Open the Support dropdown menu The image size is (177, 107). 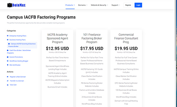tap(116, 5)
